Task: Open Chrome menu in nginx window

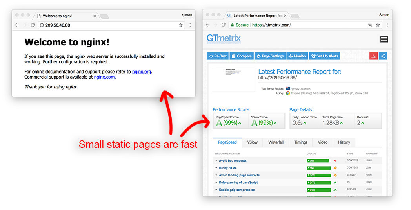Action: click(190, 25)
